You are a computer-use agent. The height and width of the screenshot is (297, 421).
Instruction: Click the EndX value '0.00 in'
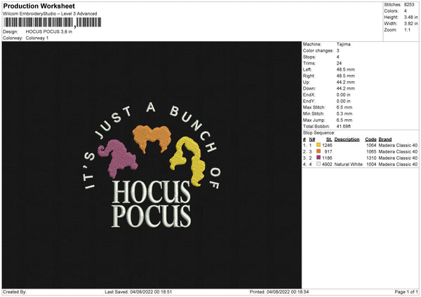343,95
